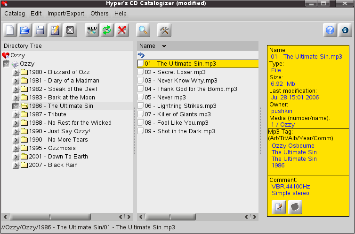Open the Catalog menu
This screenshot has height=234, width=355.
point(15,14)
